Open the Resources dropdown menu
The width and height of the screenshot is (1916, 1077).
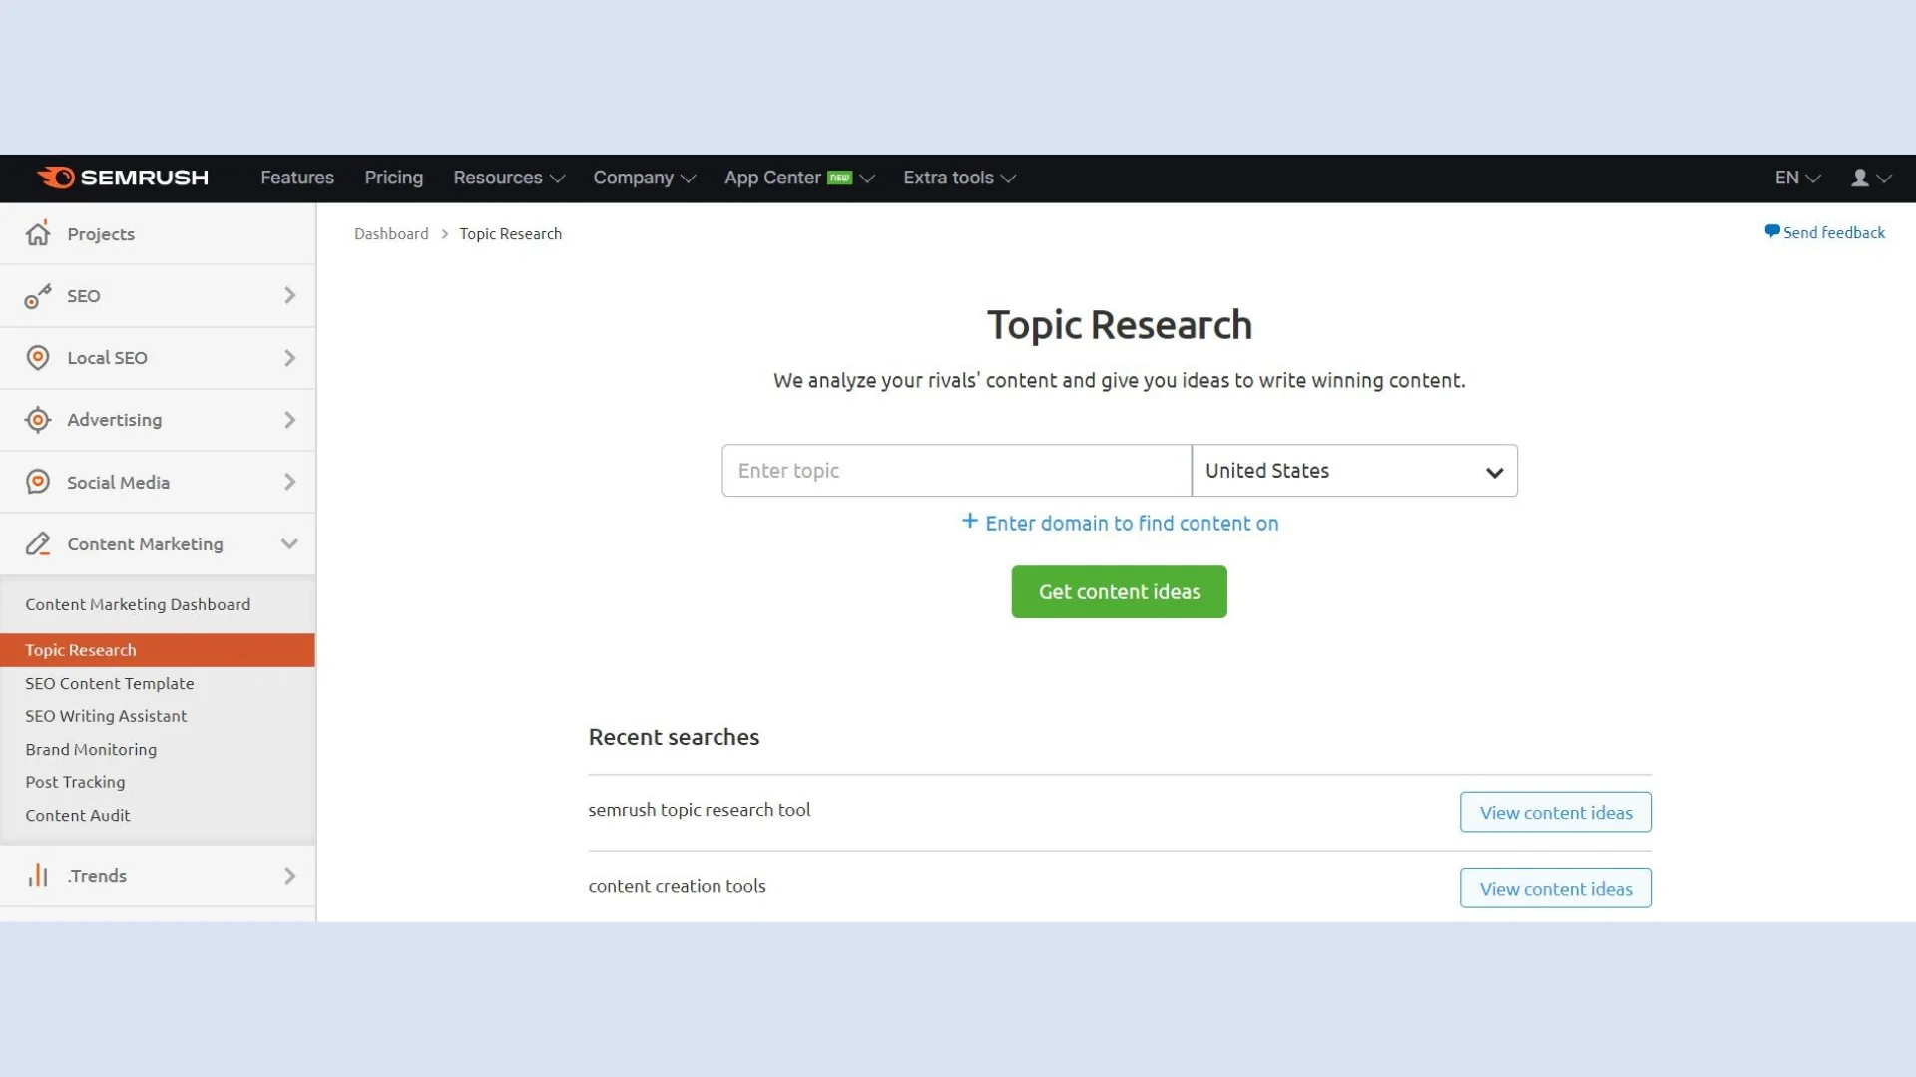point(509,178)
